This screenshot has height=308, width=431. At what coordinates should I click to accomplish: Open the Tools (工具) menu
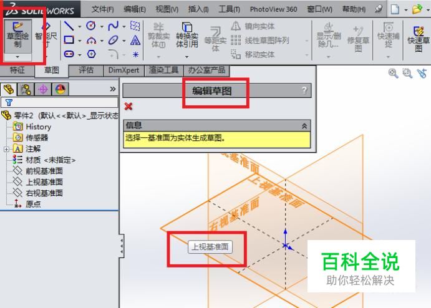[230, 9]
